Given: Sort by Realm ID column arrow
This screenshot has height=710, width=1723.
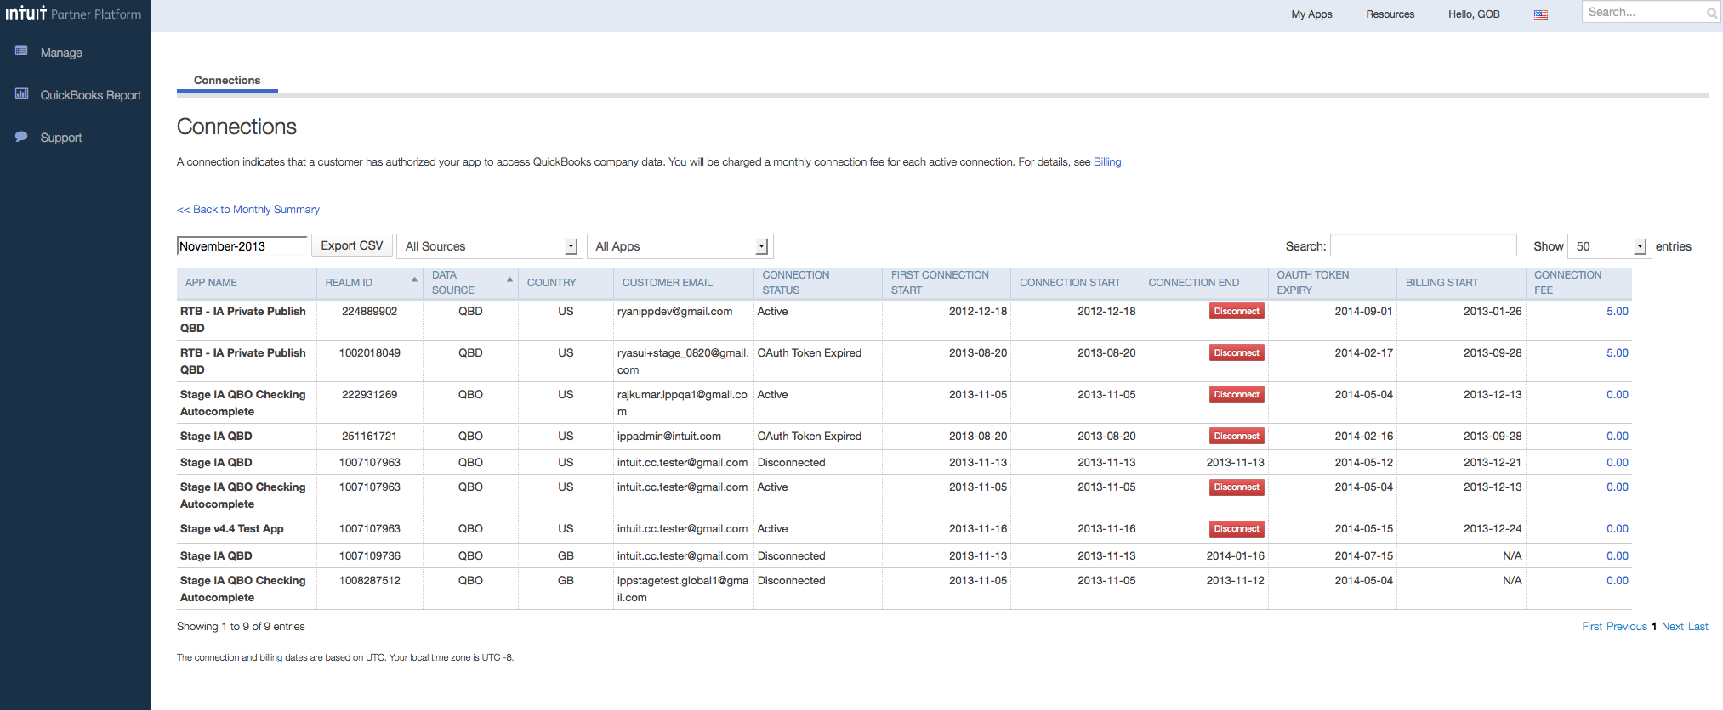Looking at the screenshot, I should pyautogui.click(x=414, y=279).
